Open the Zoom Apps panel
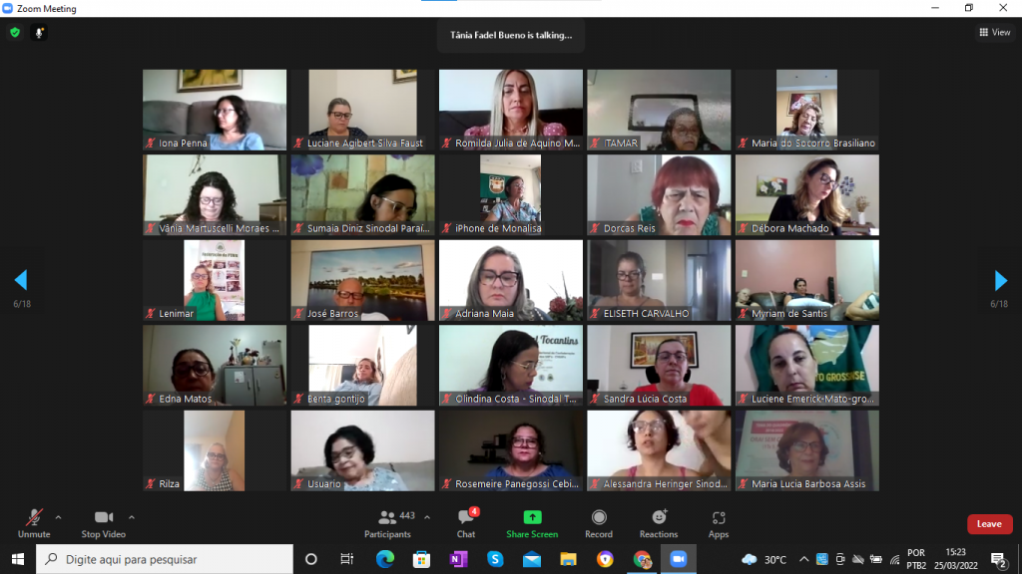Viewport: 1022px width, 574px height. 719,522
